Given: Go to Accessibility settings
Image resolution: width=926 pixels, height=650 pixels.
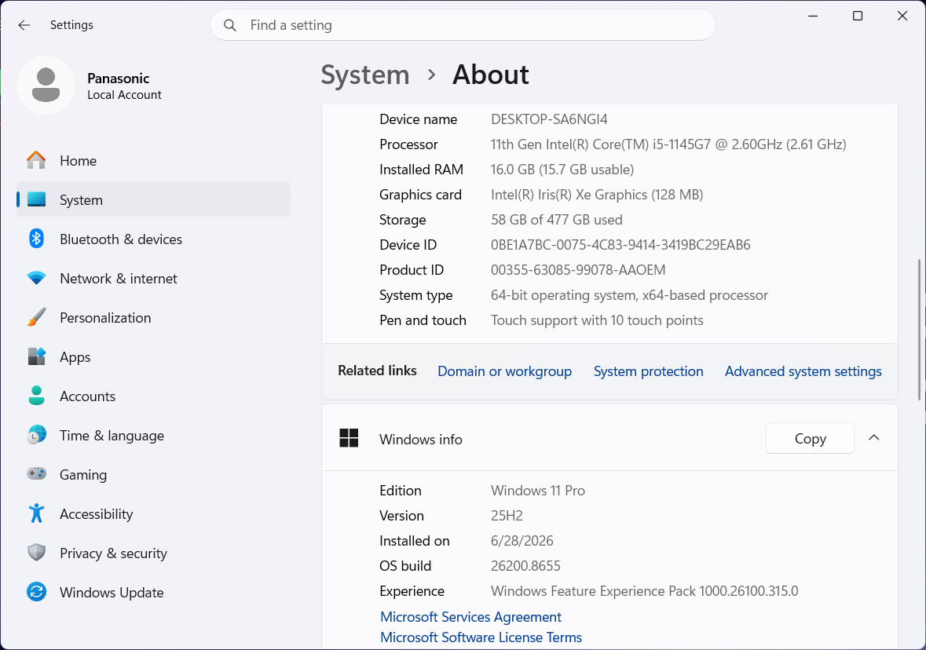Looking at the screenshot, I should point(153,513).
